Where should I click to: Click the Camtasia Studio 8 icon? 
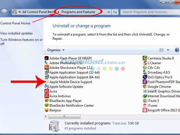pos(145,58)
